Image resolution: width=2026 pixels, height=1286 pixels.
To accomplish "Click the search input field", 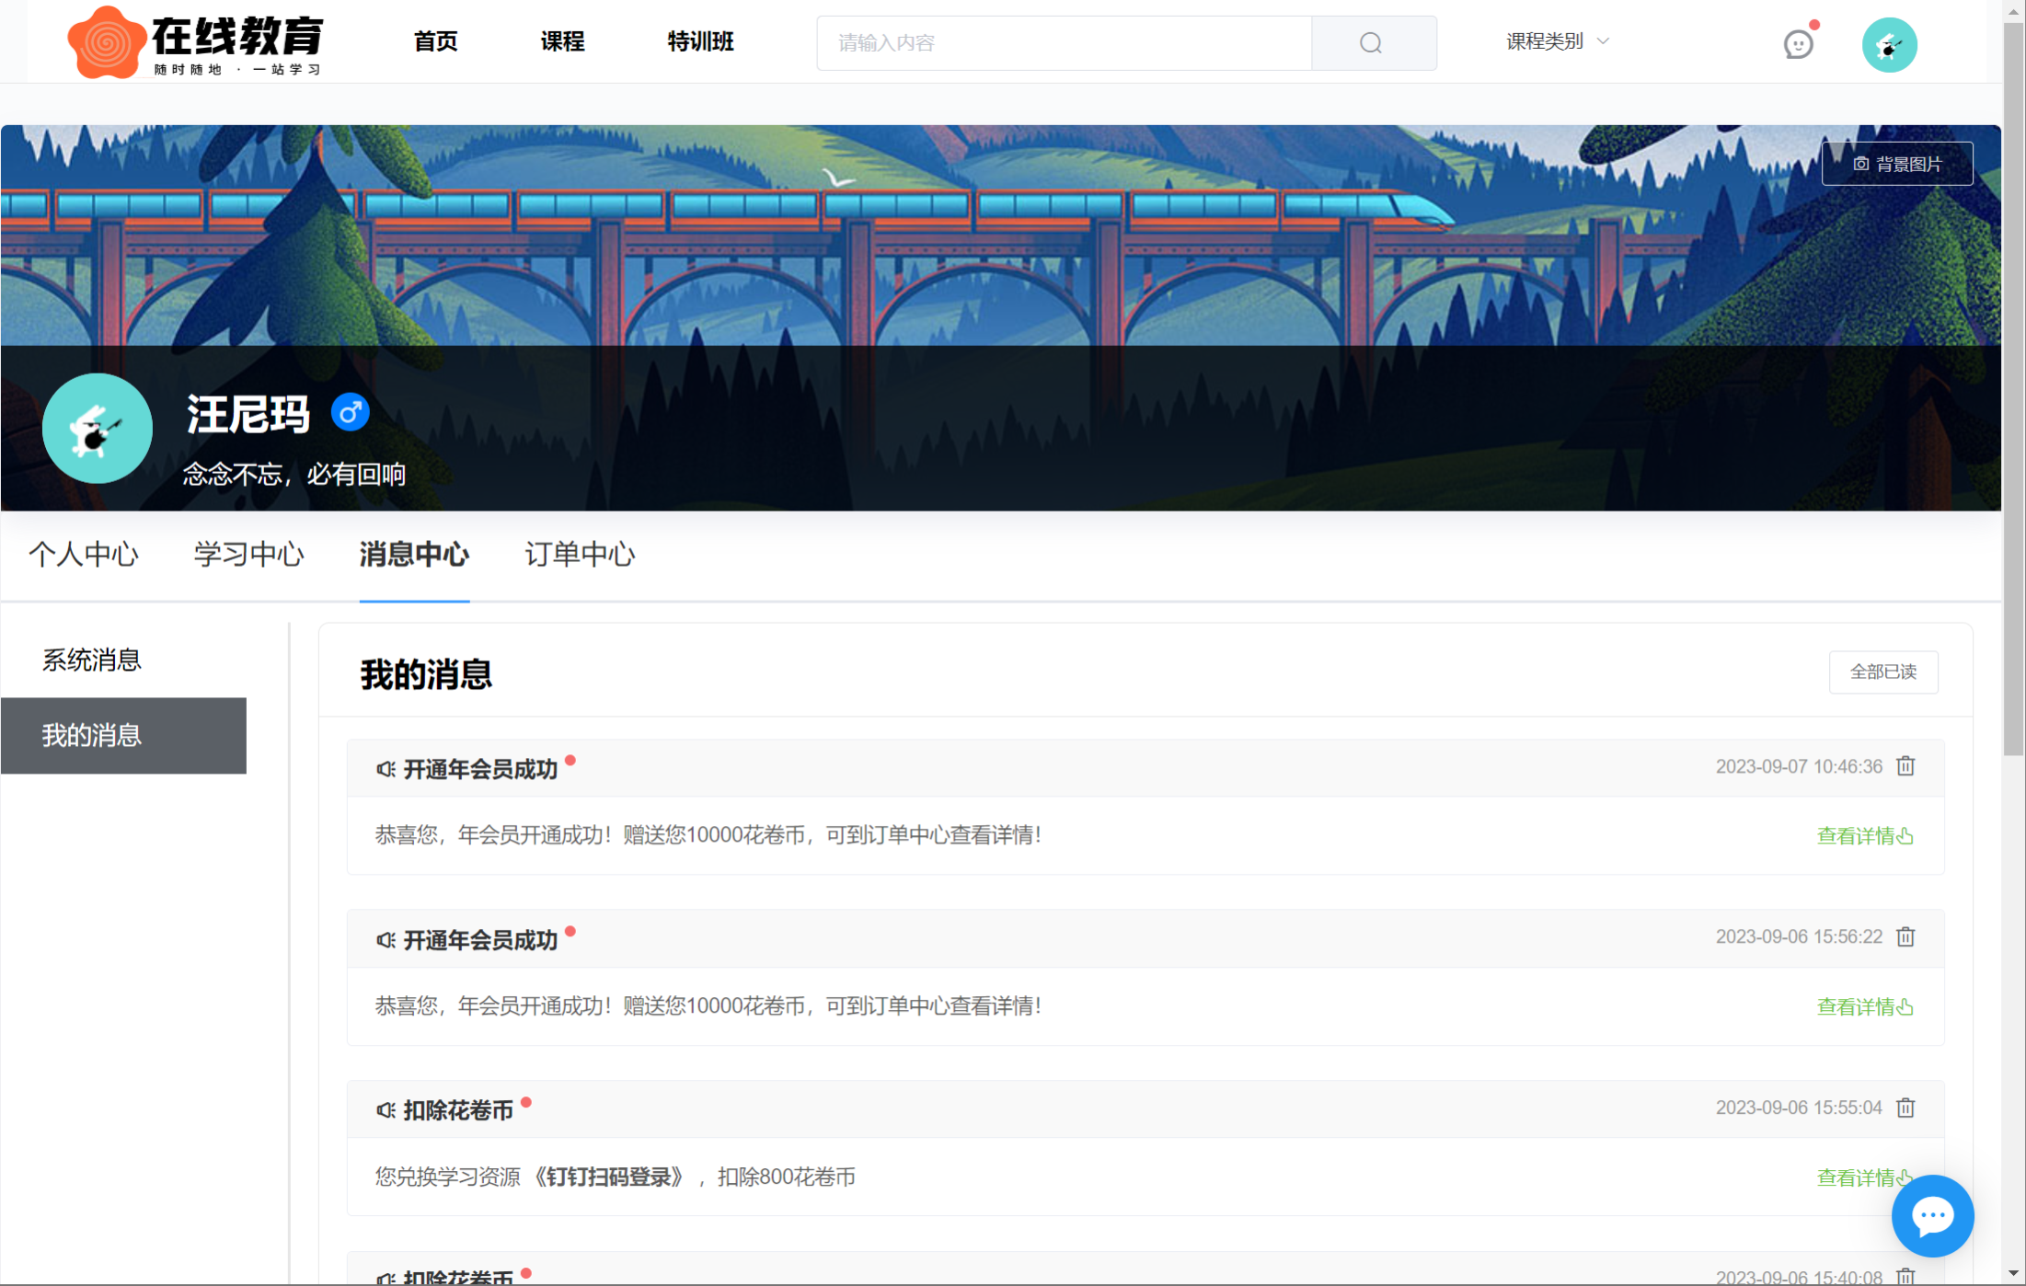I will 1063,43.
